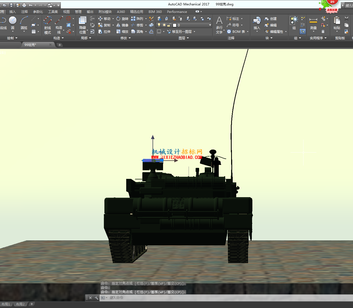
Task: Expand the 绘制 (Draw) panel
Action: (x=12, y=38)
